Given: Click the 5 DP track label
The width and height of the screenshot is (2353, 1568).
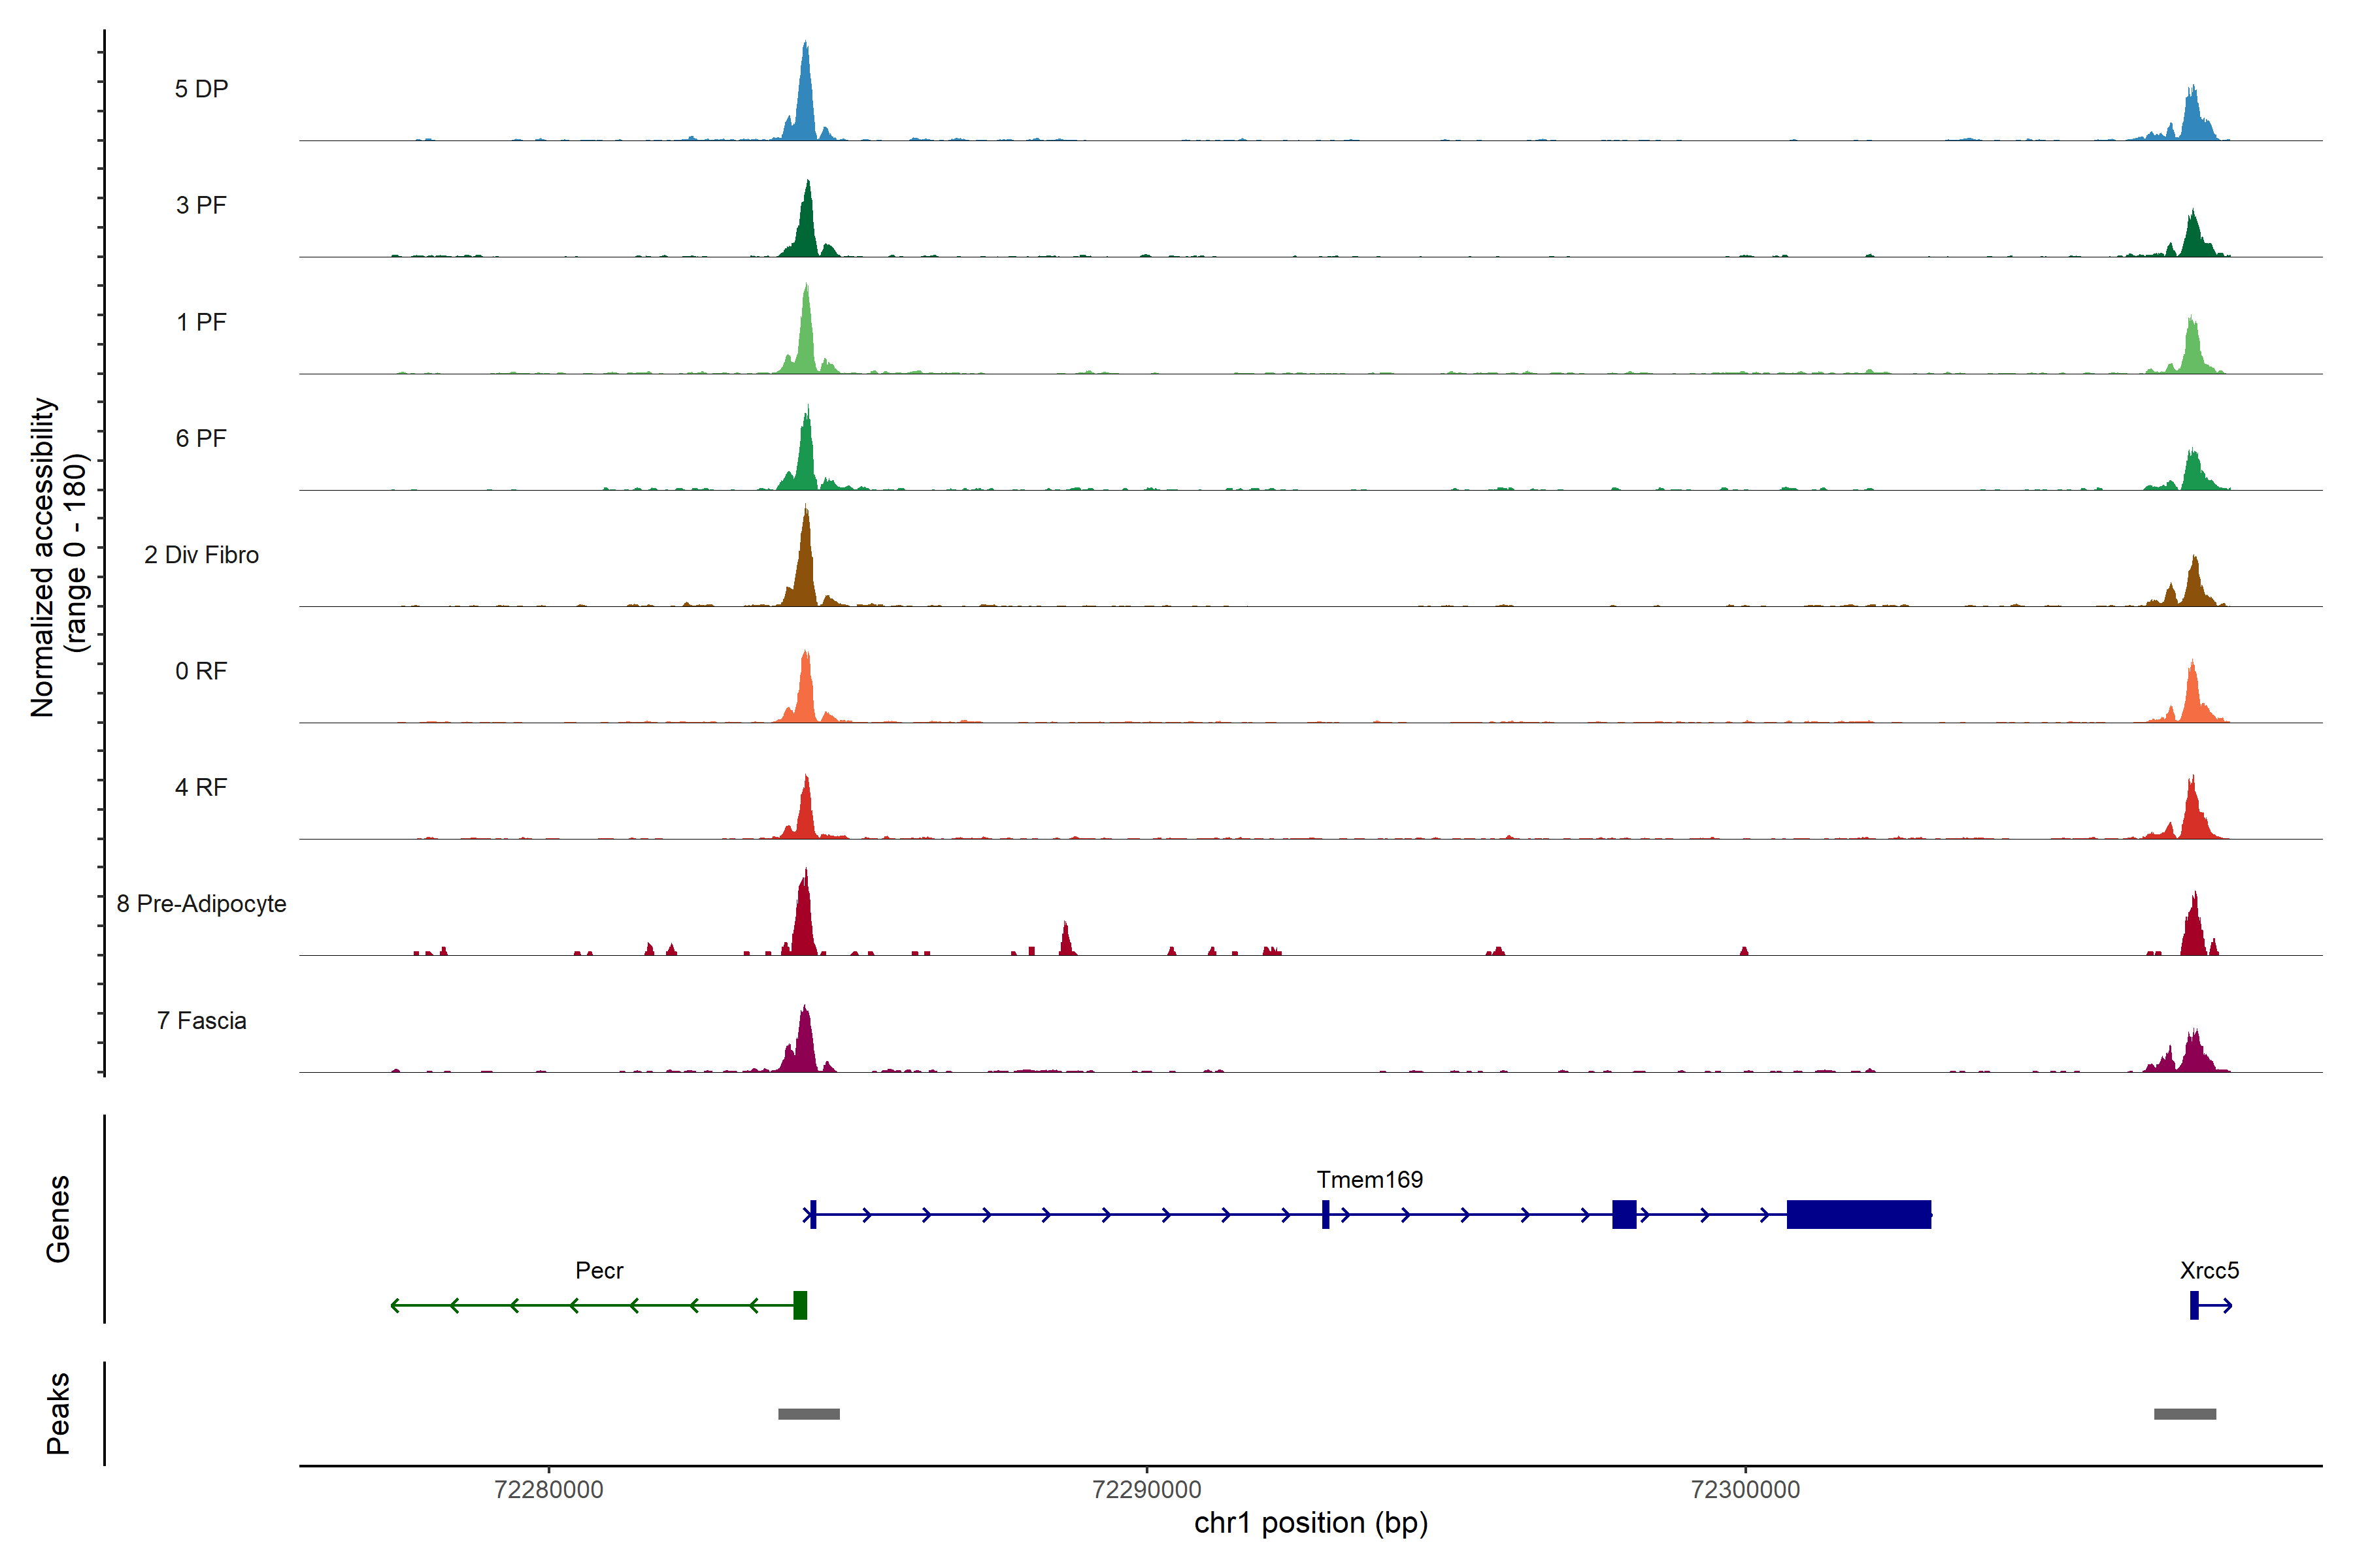Looking at the screenshot, I should [x=201, y=89].
